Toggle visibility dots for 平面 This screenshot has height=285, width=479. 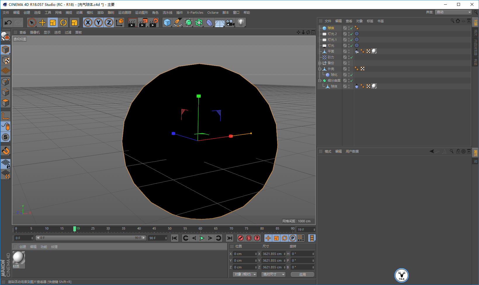point(349,51)
